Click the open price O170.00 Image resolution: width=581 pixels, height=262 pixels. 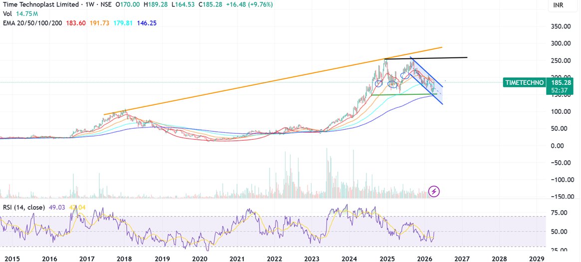[x=129, y=5]
